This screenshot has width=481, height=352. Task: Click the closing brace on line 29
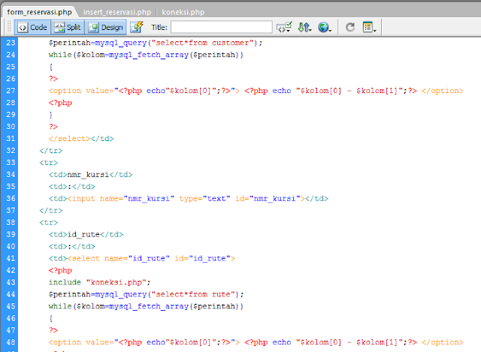point(51,115)
